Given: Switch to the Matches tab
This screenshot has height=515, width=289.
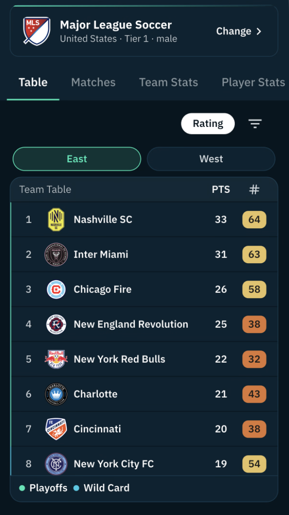Looking at the screenshot, I should pos(93,82).
